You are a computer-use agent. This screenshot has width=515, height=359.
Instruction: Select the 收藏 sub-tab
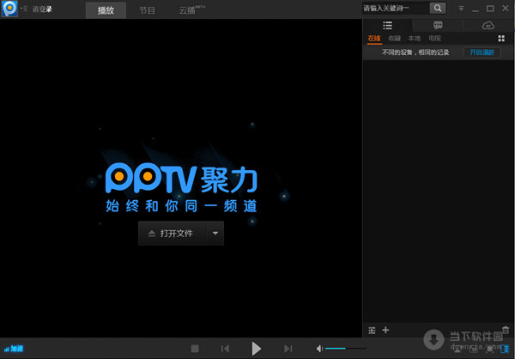[x=395, y=39]
